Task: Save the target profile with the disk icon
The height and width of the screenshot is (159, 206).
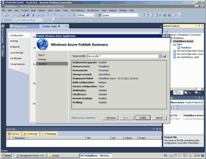Action: [164, 56]
